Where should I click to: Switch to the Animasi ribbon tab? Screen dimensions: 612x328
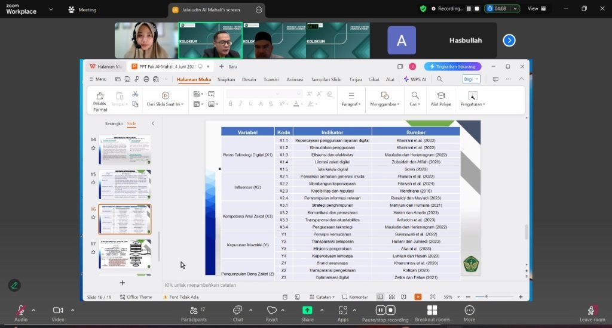295,79
